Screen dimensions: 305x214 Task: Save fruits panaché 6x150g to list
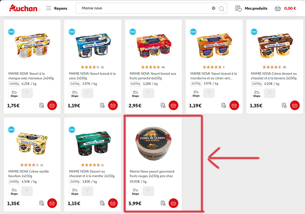point(163,105)
